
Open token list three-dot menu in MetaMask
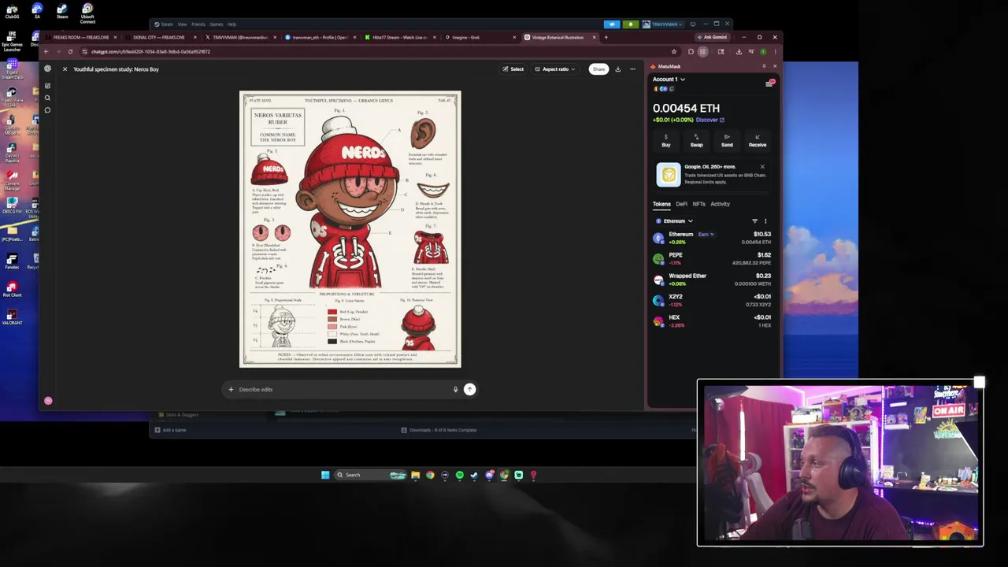[x=765, y=221]
